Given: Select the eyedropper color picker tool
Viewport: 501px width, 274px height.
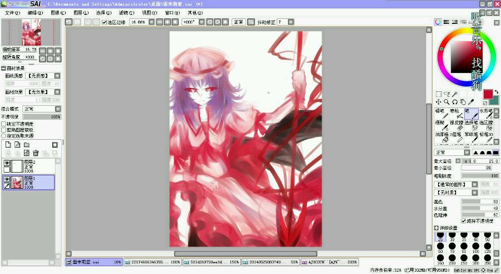Looking at the screenshot, I should [x=470, y=102].
